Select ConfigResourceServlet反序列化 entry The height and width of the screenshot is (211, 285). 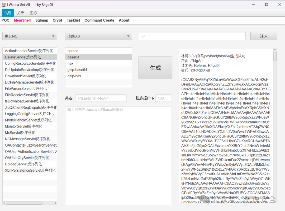click(x=30, y=63)
